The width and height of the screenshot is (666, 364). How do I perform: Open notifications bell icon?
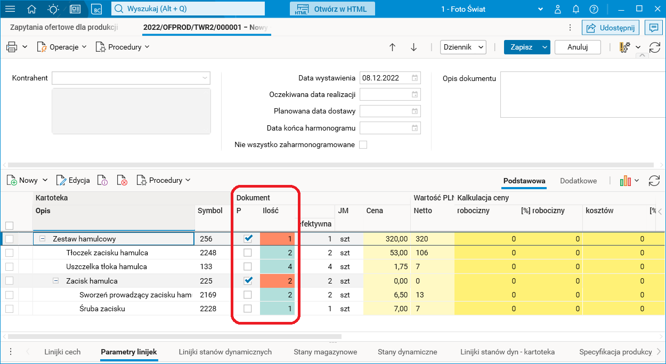click(x=576, y=9)
